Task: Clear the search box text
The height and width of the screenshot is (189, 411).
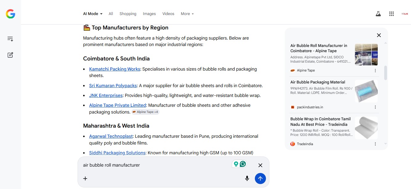Action: click(x=260, y=165)
